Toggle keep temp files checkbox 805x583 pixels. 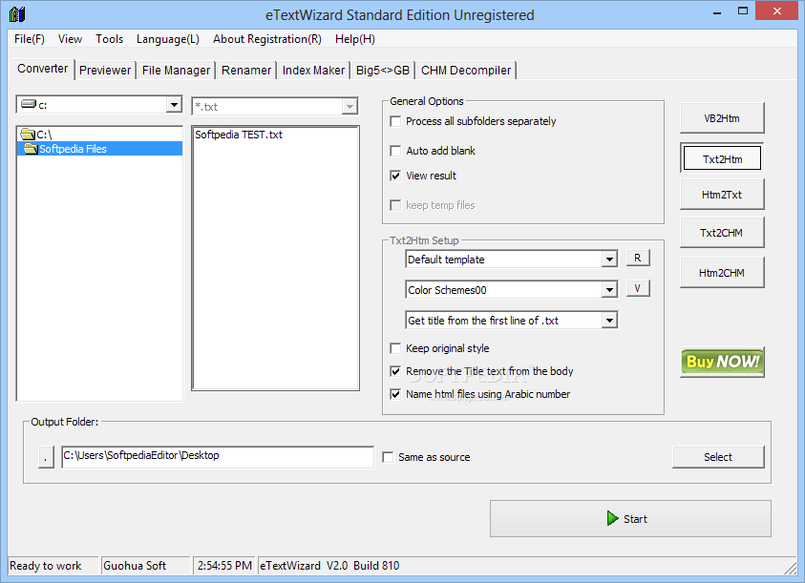(x=395, y=205)
